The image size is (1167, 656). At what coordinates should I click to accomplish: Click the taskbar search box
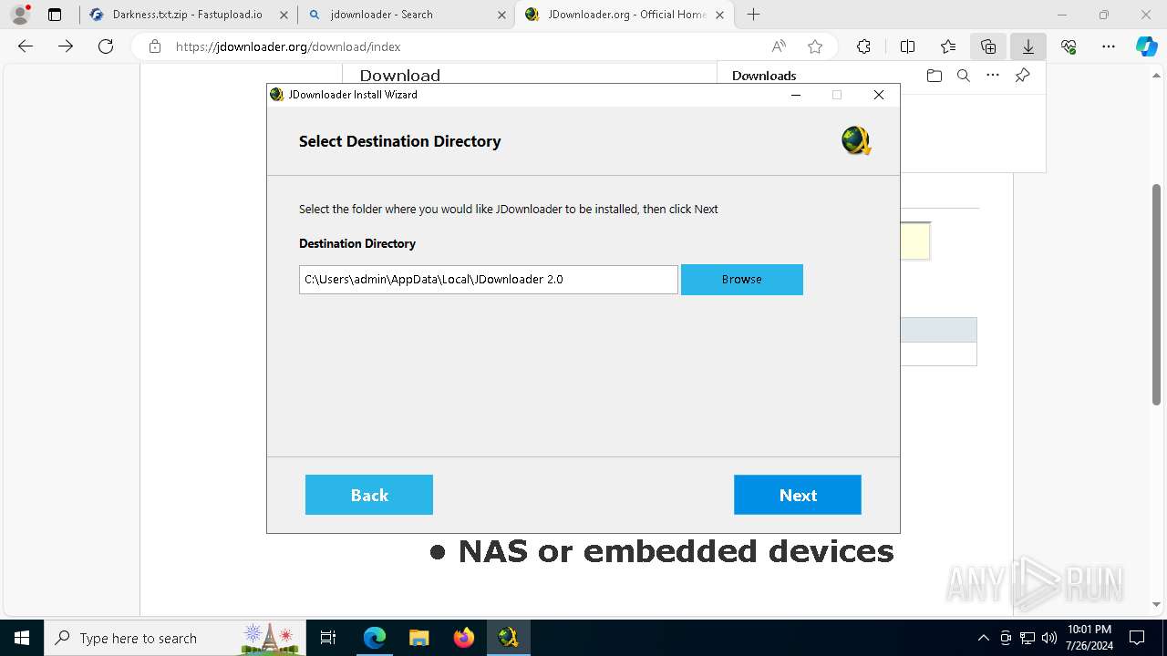(x=174, y=638)
